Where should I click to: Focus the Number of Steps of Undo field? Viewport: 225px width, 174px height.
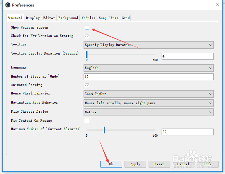tap(149, 77)
